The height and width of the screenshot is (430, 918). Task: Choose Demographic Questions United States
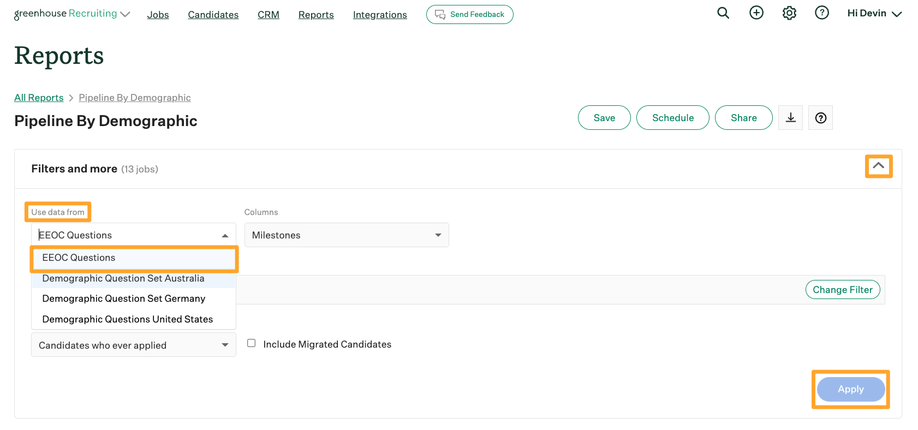(134, 319)
